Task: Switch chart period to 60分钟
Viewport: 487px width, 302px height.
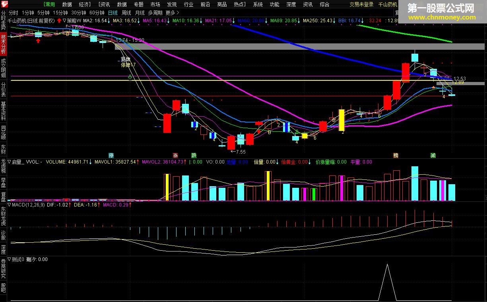Action: 97,12
